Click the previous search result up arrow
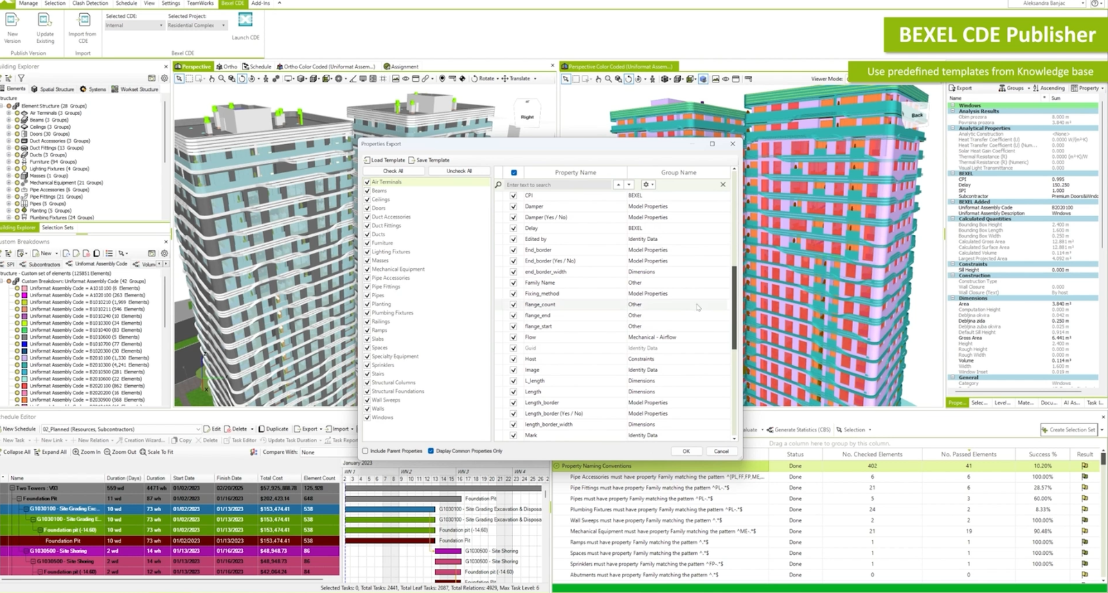This screenshot has width=1108, height=593. [618, 185]
